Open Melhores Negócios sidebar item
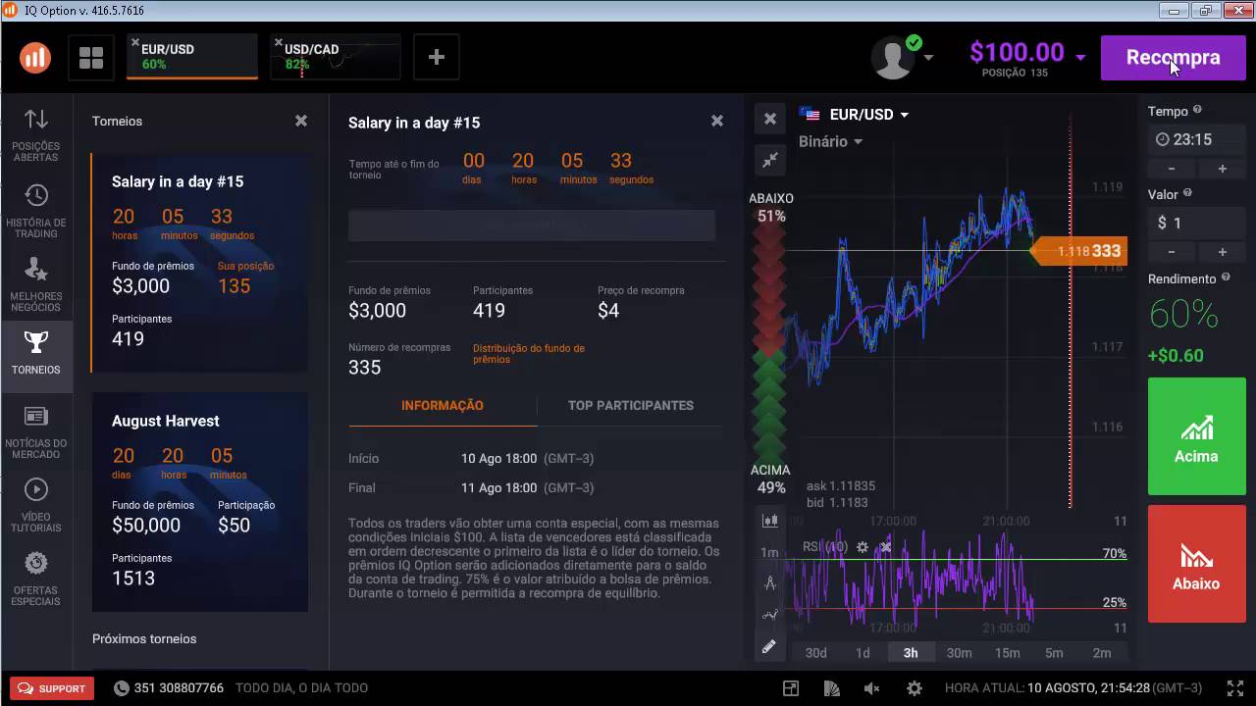1256x706 pixels. pyautogui.click(x=36, y=284)
